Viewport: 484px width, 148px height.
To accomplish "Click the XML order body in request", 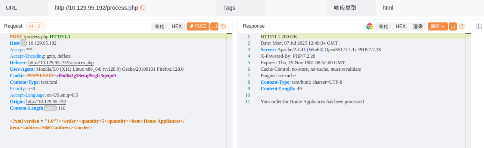I will click(x=97, y=124).
